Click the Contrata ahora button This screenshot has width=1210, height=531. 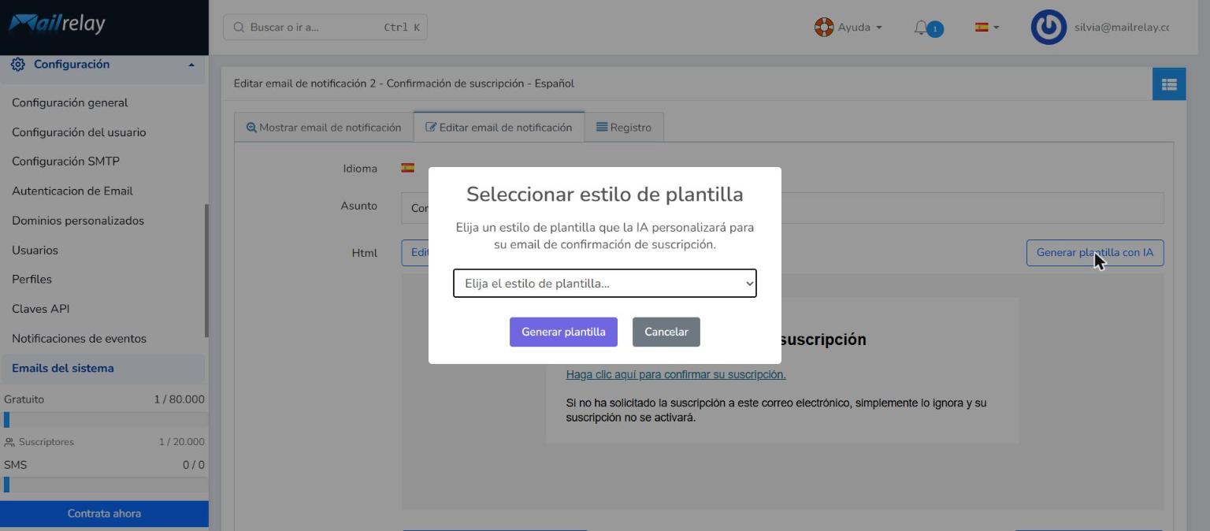tap(104, 514)
